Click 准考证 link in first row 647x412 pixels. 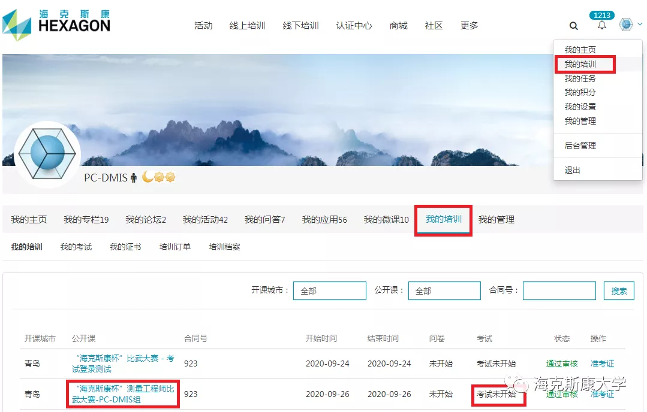point(602,363)
